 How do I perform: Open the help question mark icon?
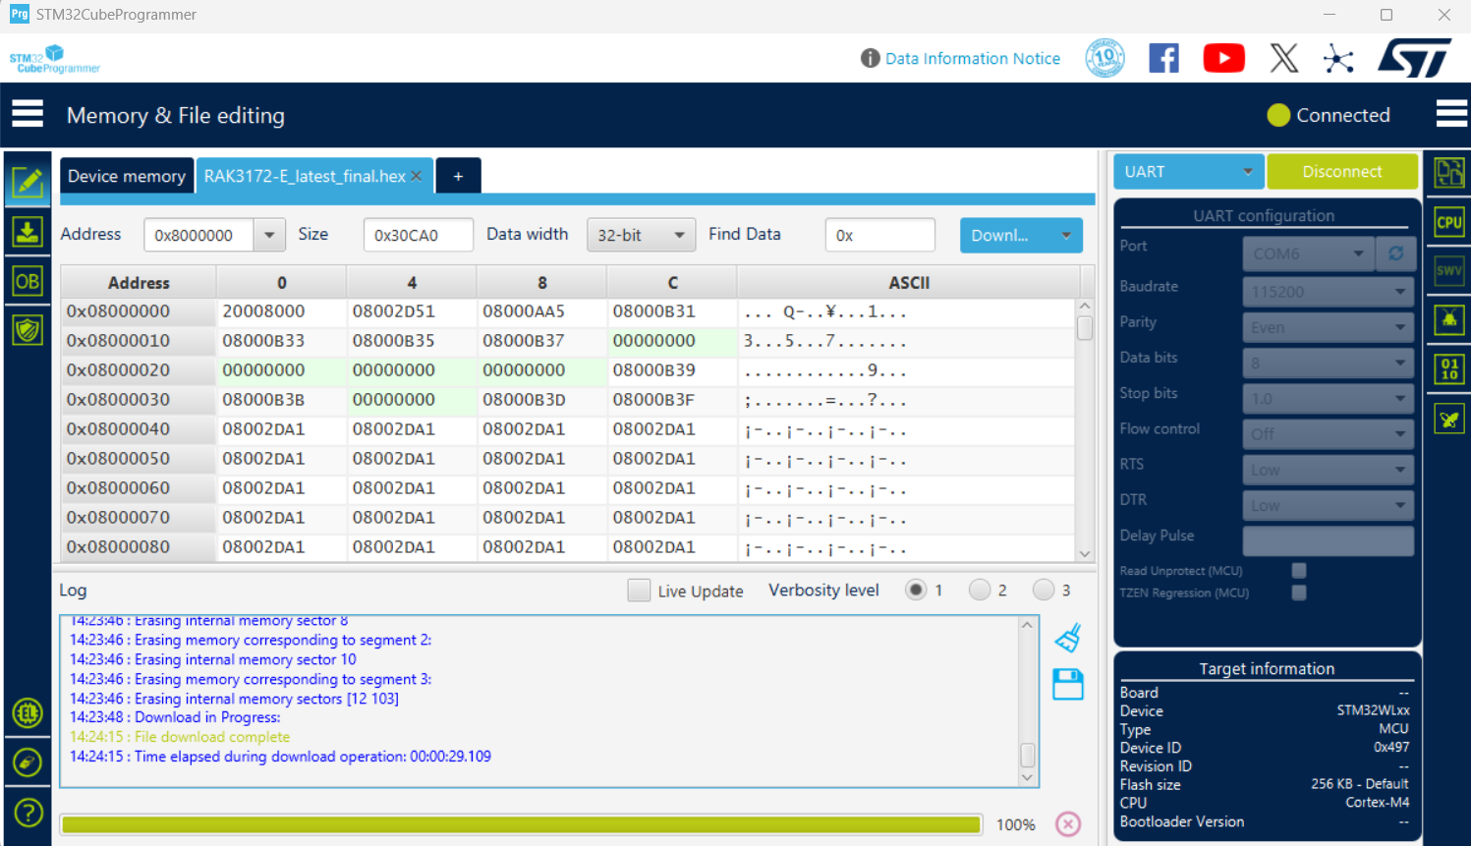pyautogui.click(x=28, y=813)
